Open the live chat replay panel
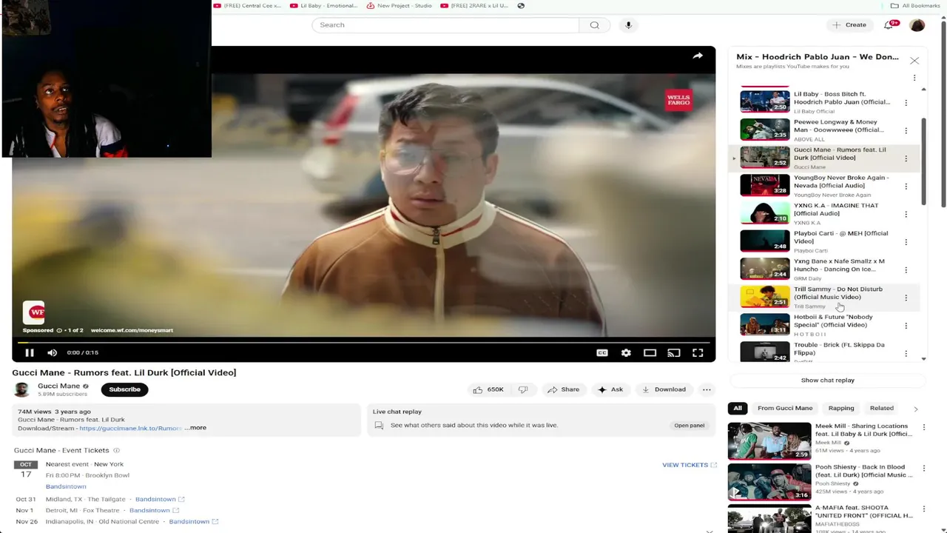 pyautogui.click(x=689, y=426)
